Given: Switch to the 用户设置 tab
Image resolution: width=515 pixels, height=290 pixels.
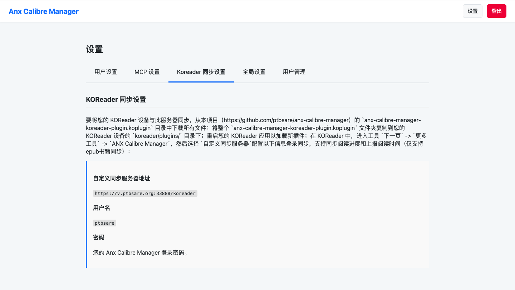Looking at the screenshot, I should coord(106,72).
